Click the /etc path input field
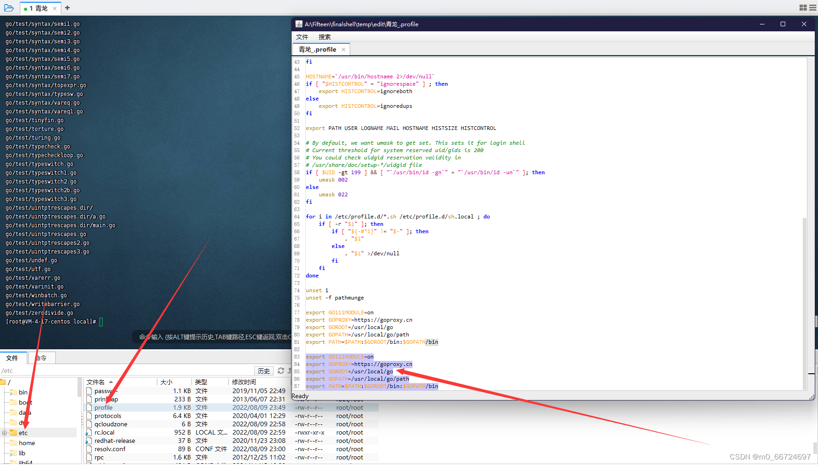818x465 pixels. click(x=127, y=371)
